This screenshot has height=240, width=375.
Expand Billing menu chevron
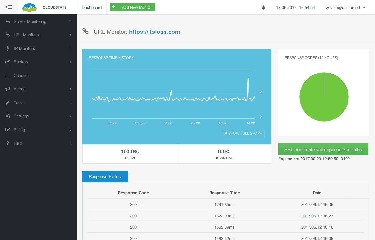click(x=71, y=130)
